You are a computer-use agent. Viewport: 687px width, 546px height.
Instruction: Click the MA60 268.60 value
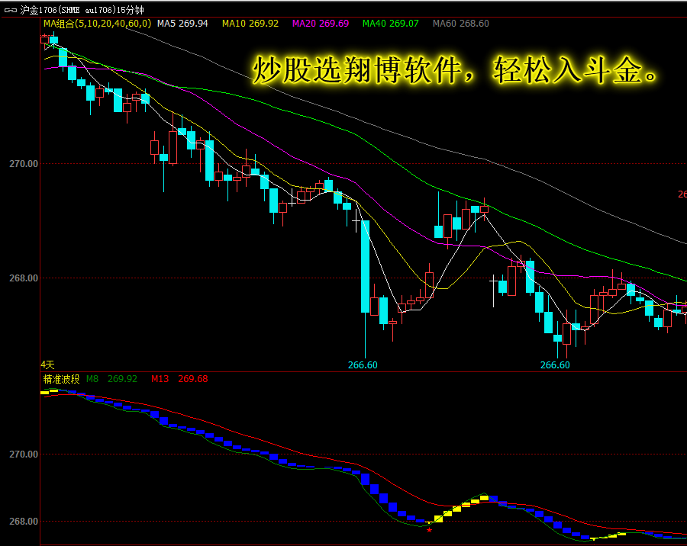pyautogui.click(x=461, y=24)
